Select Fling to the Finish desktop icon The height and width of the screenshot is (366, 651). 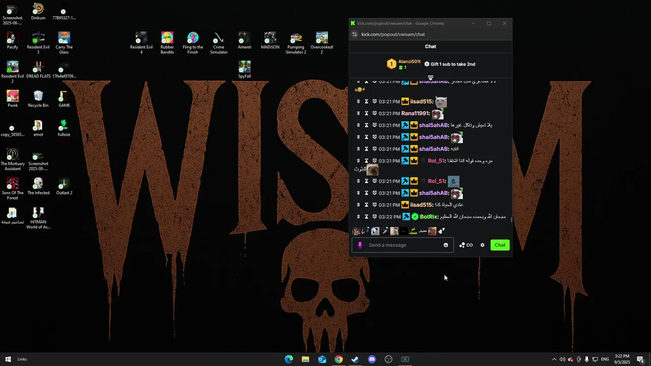coord(193,43)
